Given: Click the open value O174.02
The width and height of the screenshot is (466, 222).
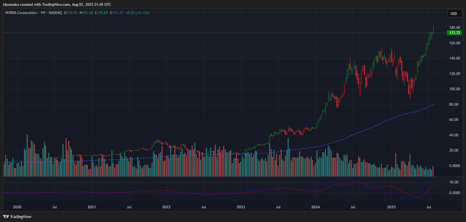Looking at the screenshot, I should (71, 13).
